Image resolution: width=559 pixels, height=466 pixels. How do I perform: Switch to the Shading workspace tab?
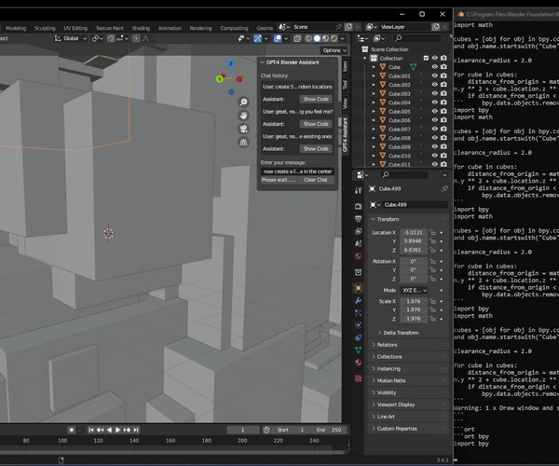[x=141, y=28]
